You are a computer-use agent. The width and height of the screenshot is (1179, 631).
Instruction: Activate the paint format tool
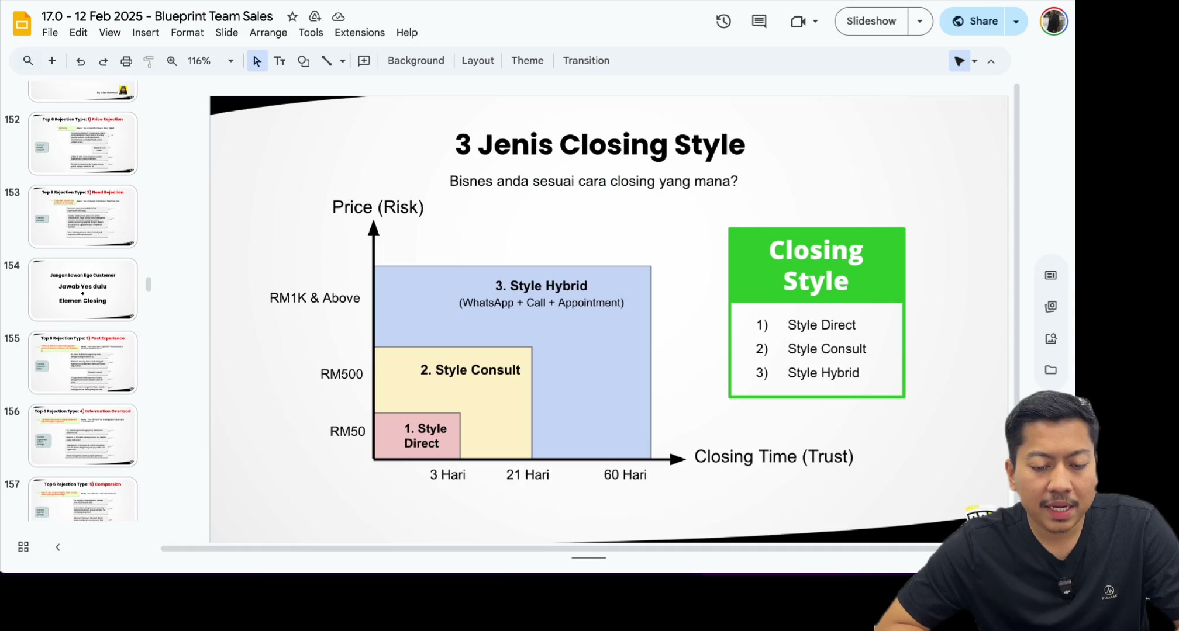tap(149, 61)
